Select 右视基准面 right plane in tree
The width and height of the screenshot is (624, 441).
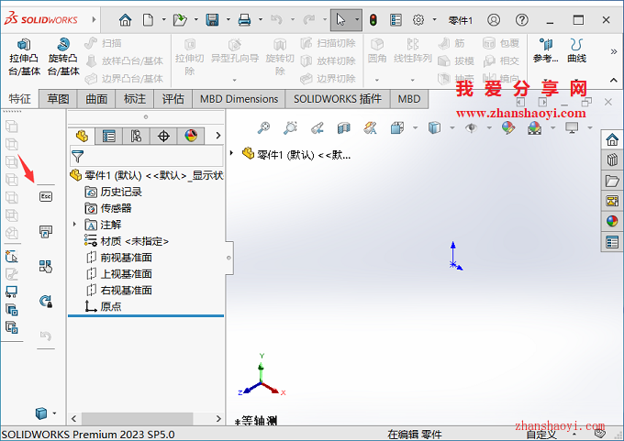pyautogui.click(x=119, y=290)
